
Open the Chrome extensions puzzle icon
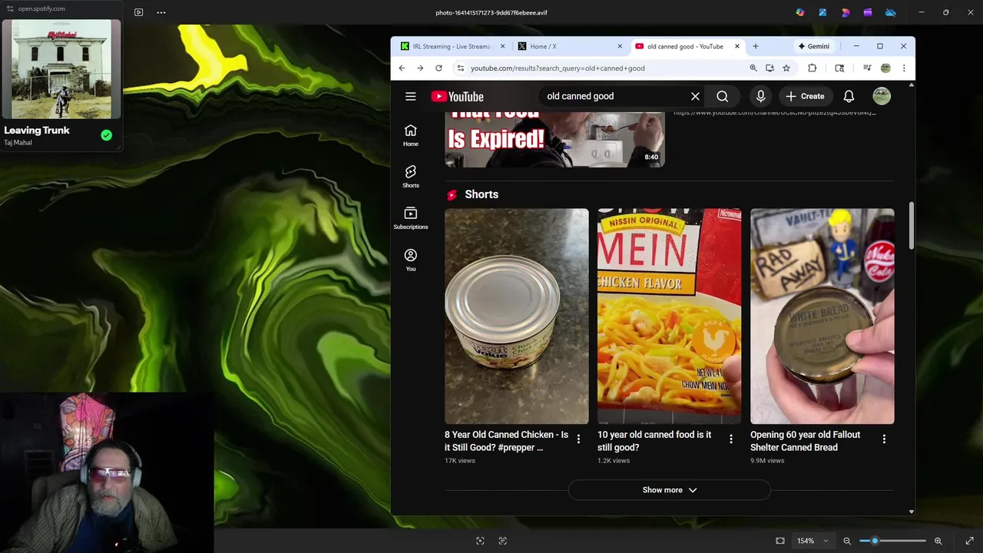(x=812, y=68)
